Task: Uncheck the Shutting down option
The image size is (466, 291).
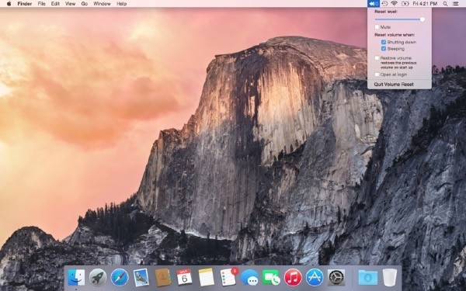Action: tap(384, 42)
